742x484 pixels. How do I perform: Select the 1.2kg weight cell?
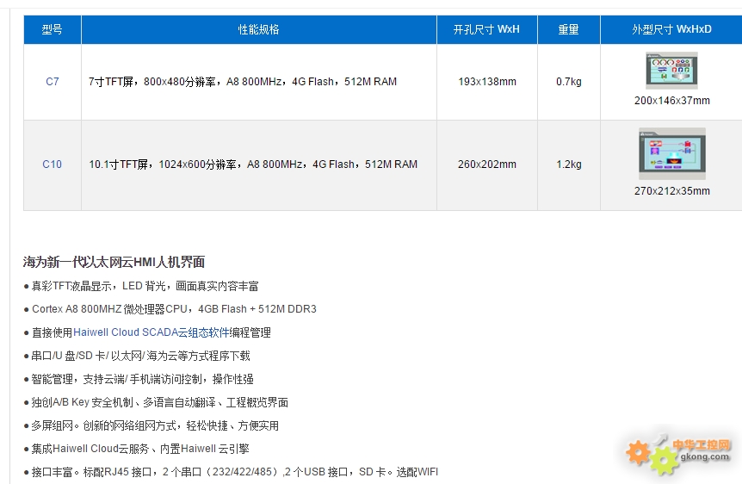point(569,164)
